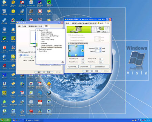This screenshot has height=122, width=152.
Task: Click the right edge arrow in blending preview
Action: [x=82, y=50]
